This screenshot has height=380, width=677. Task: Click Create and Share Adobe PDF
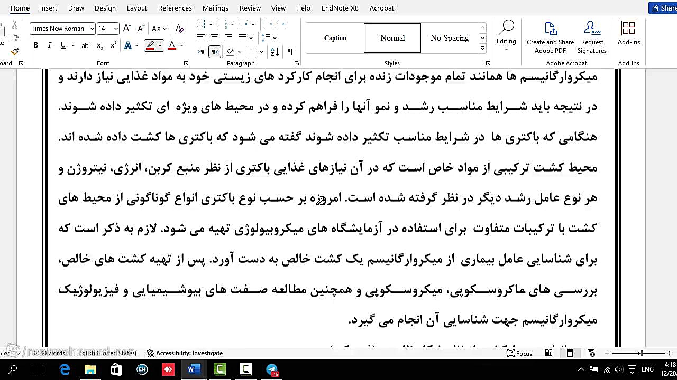(x=550, y=37)
